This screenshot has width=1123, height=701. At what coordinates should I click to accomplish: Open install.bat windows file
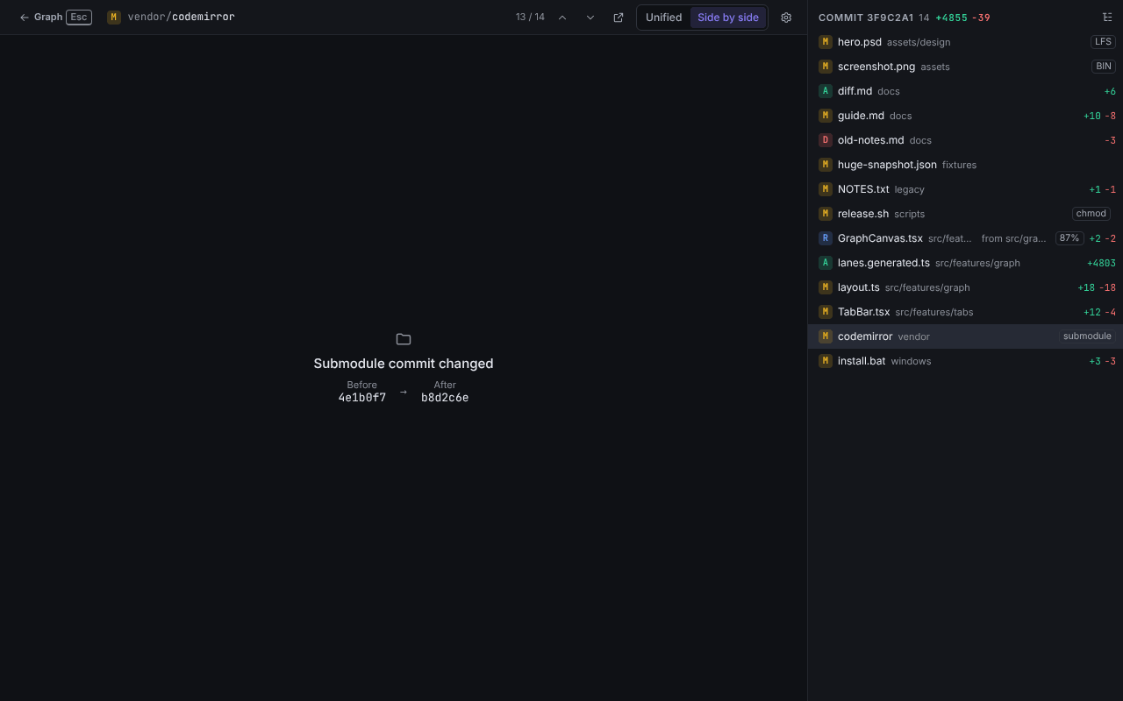965,361
